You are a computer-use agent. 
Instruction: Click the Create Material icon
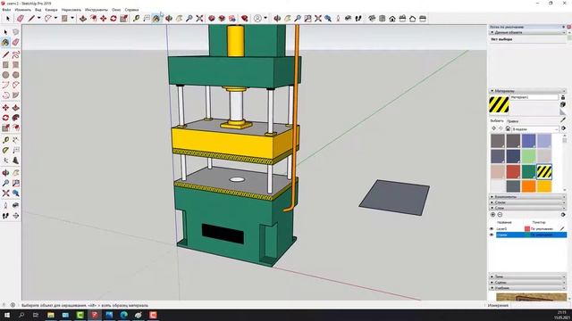(x=563, y=104)
